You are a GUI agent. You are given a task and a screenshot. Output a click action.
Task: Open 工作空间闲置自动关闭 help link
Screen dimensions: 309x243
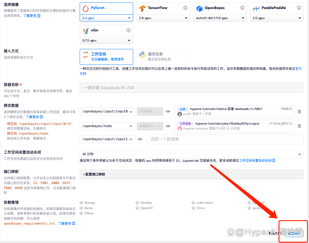coord(255,160)
